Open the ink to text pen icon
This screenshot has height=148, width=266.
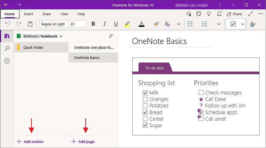tap(253, 24)
